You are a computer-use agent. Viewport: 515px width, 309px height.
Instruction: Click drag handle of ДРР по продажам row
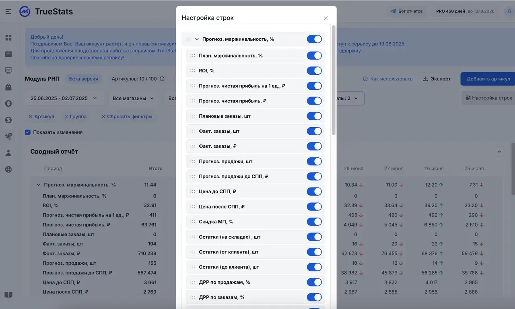coord(193,282)
